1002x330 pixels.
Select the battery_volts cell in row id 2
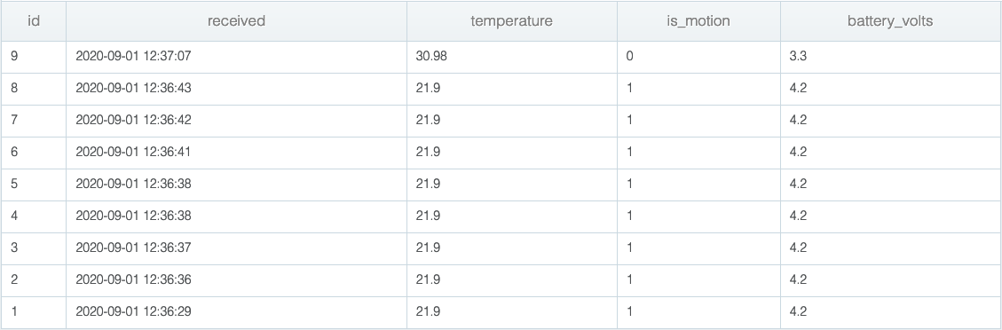pyautogui.click(x=890, y=280)
